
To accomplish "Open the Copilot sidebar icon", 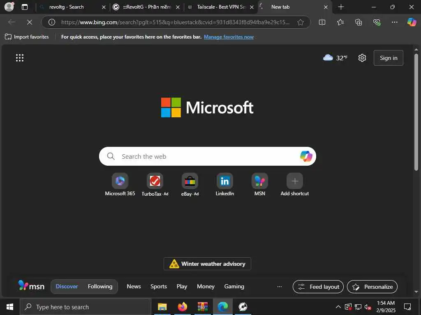I will (412, 22).
